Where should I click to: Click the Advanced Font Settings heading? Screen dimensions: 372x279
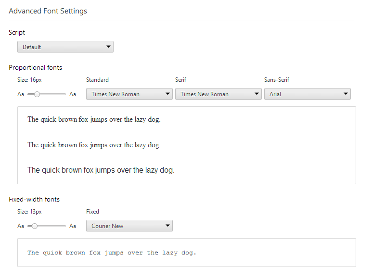(x=48, y=11)
